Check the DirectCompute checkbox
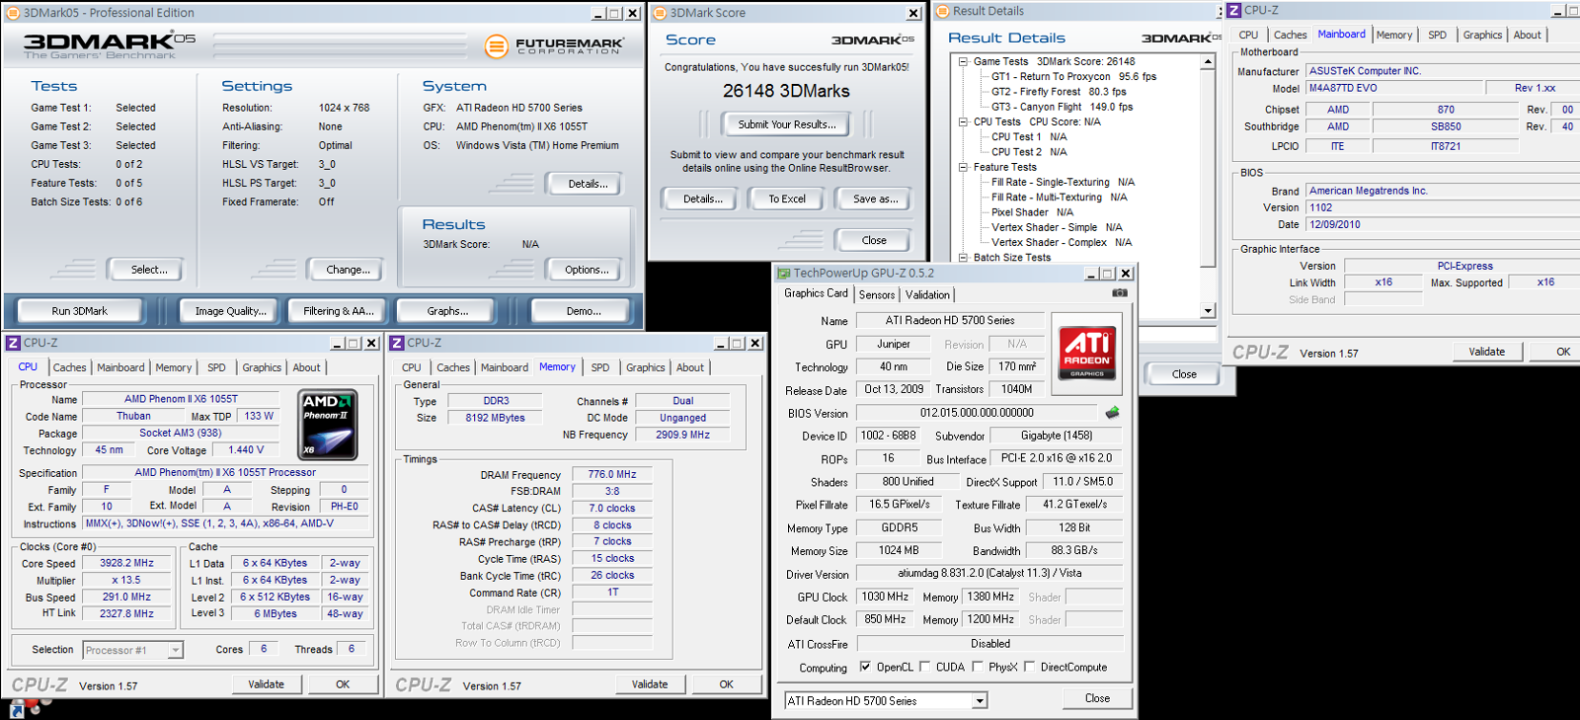Screen dimensions: 1580x720 pyautogui.click(x=1029, y=667)
